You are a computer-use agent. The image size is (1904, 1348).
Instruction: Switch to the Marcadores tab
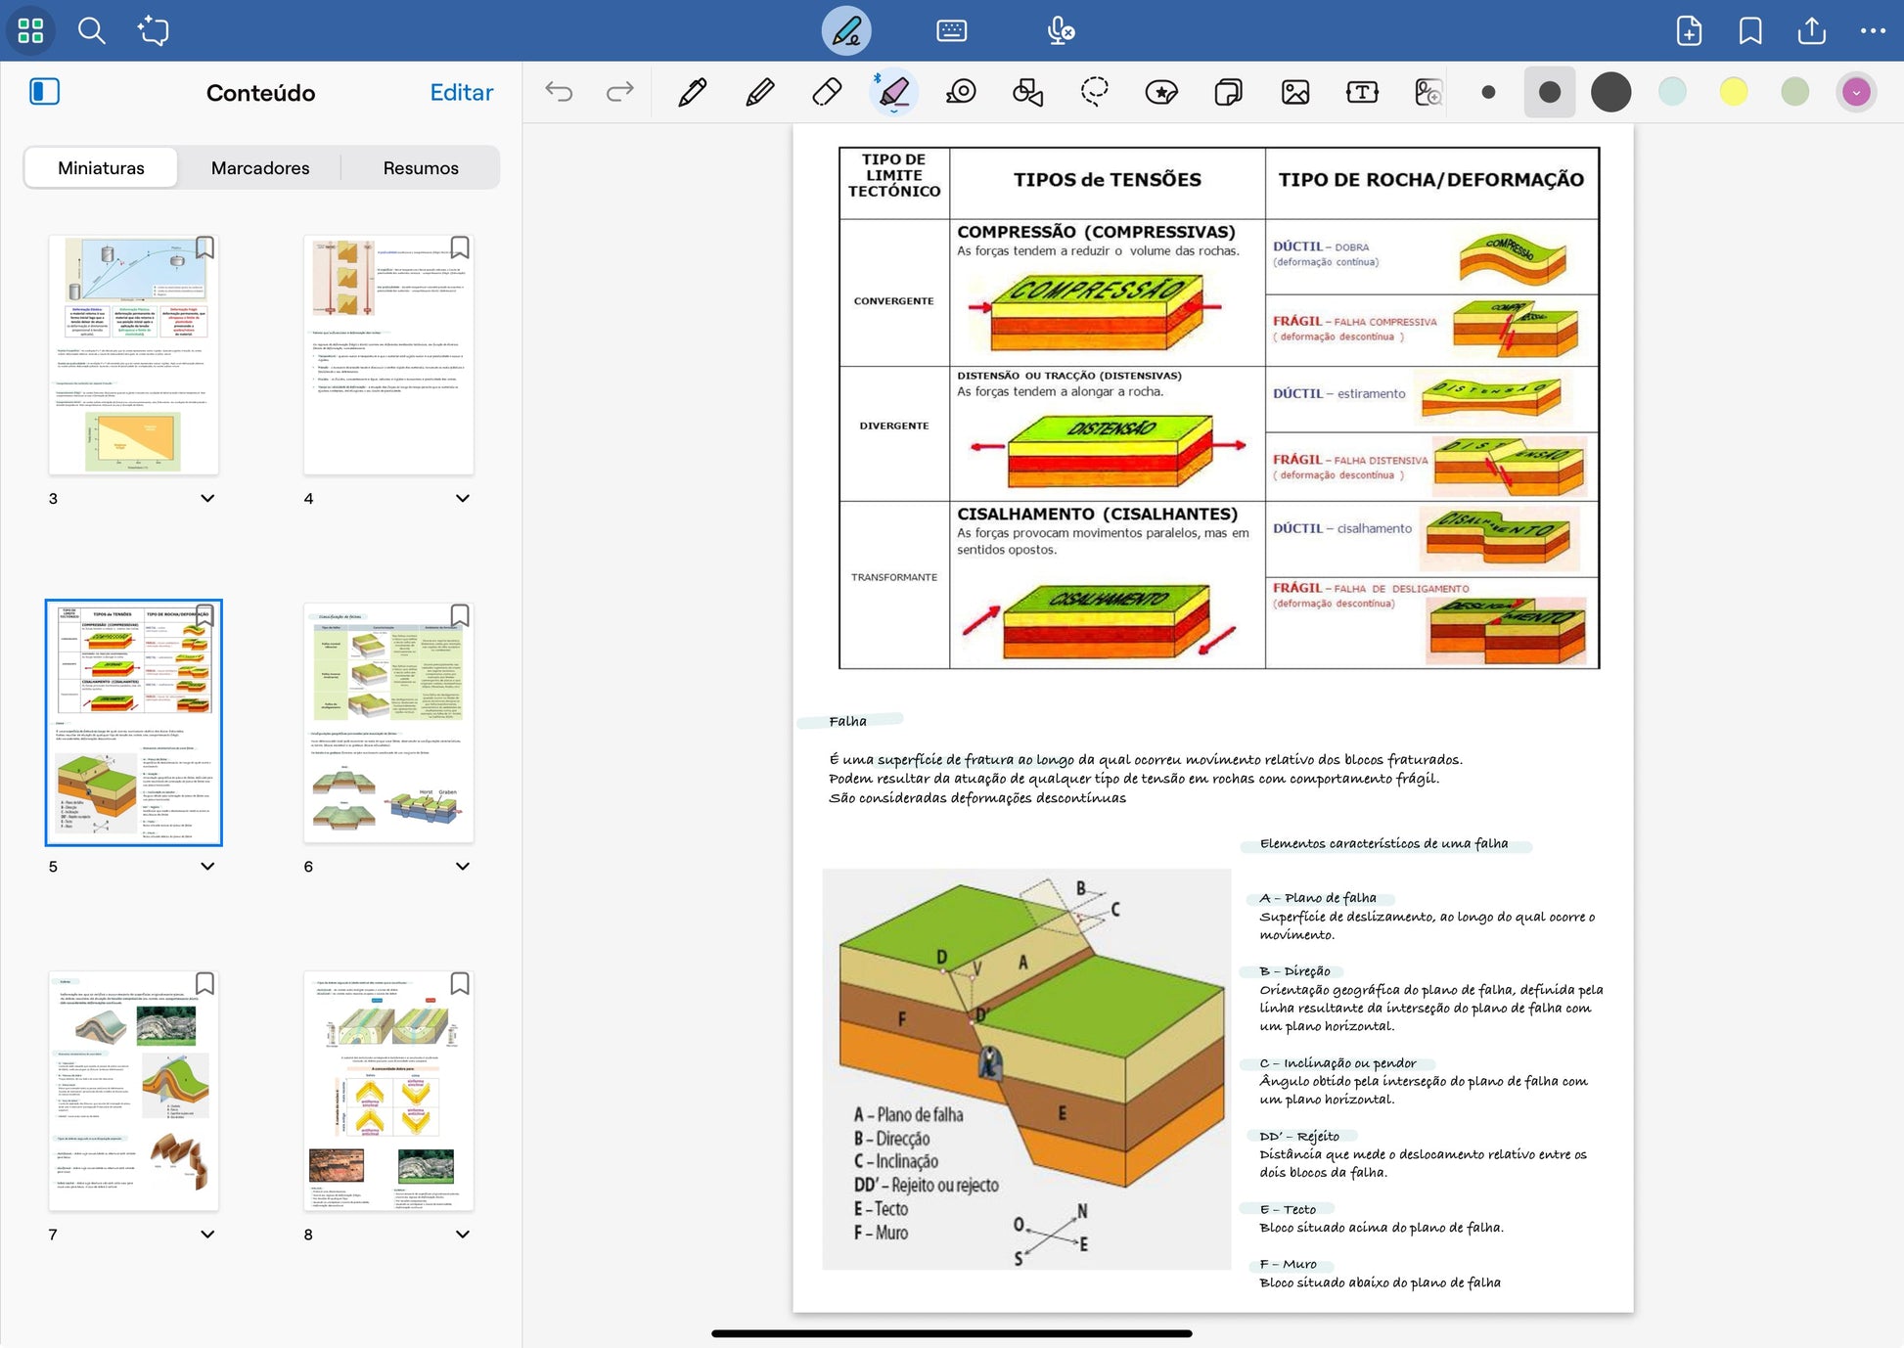260,167
